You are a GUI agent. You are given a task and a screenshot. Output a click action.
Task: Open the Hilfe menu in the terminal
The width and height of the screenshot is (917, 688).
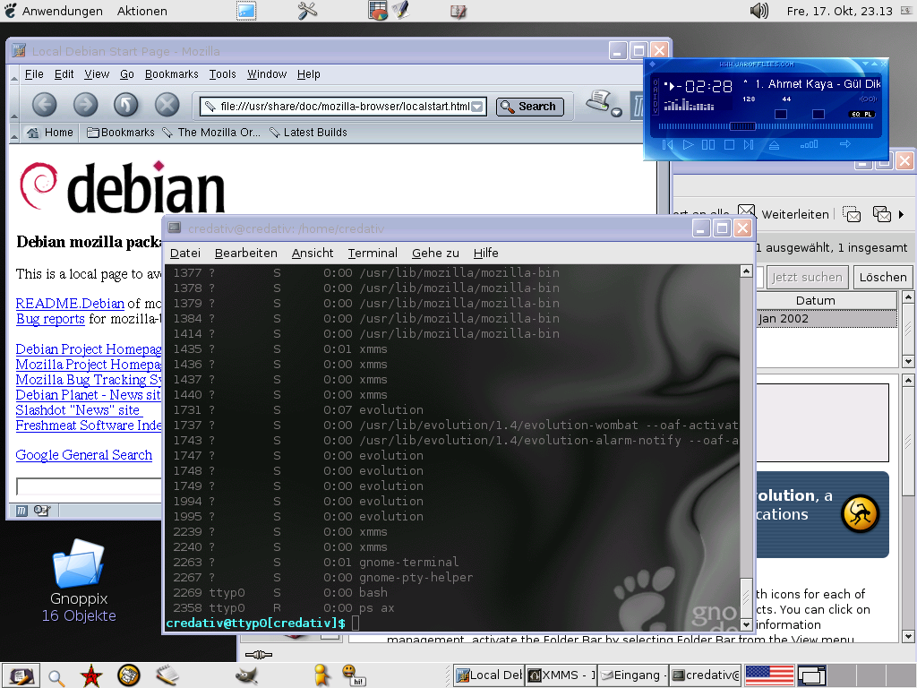(x=486, y=254)
